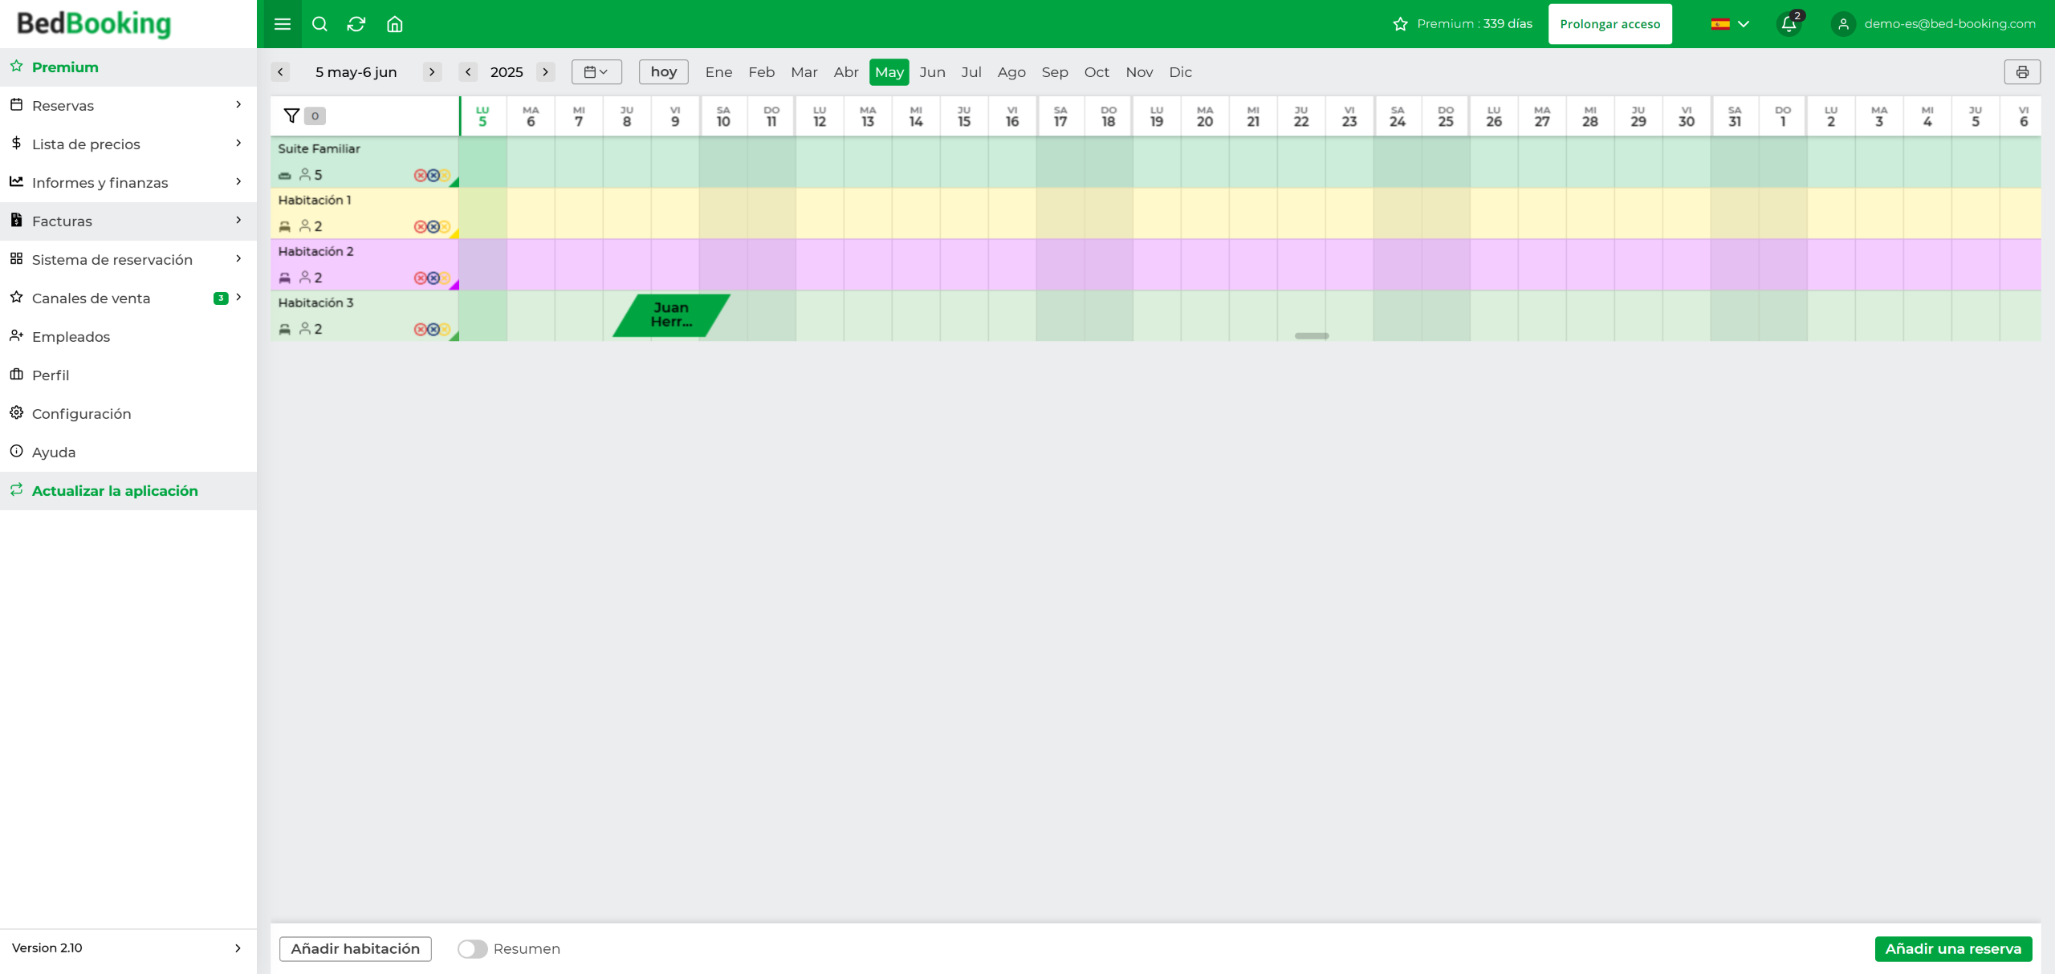
Task: Click the print calendar icon
Action: pos(2022,72)
